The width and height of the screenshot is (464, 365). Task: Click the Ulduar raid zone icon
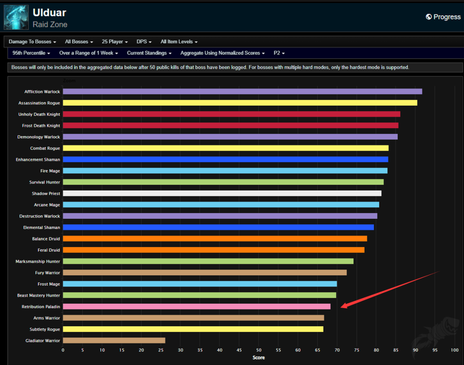click(x=16, y=17)
